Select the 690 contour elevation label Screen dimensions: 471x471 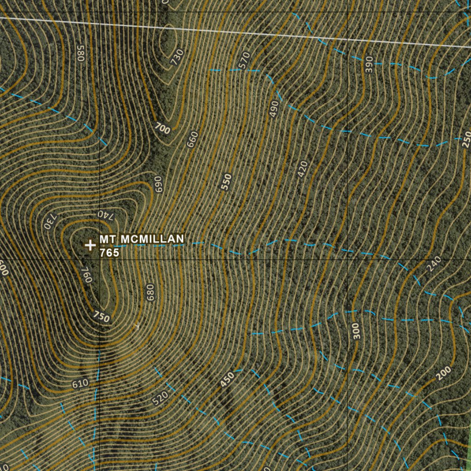click(x=158, y=184)
